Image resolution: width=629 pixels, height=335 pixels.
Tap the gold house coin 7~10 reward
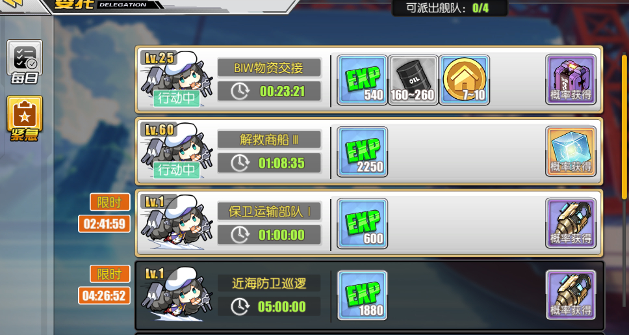click(464, 80)
